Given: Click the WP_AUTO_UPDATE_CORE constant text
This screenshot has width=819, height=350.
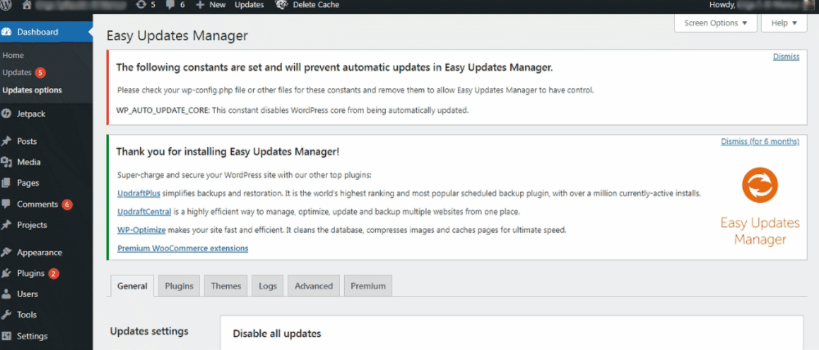Looking at the screenshot, I should tap(163, 110).
